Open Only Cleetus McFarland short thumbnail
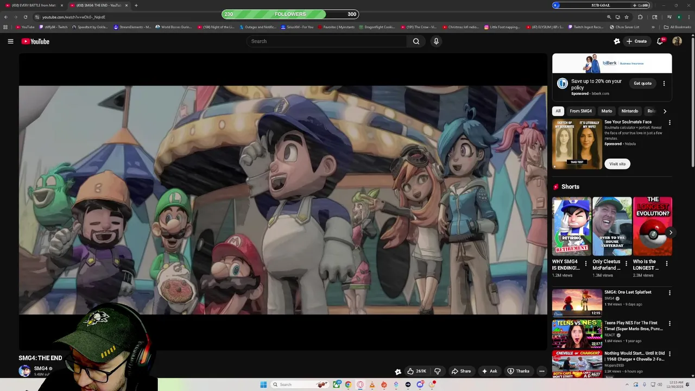The height and width of the screenshot is (391, 695). pyautogui.click(x=612, y=226)
